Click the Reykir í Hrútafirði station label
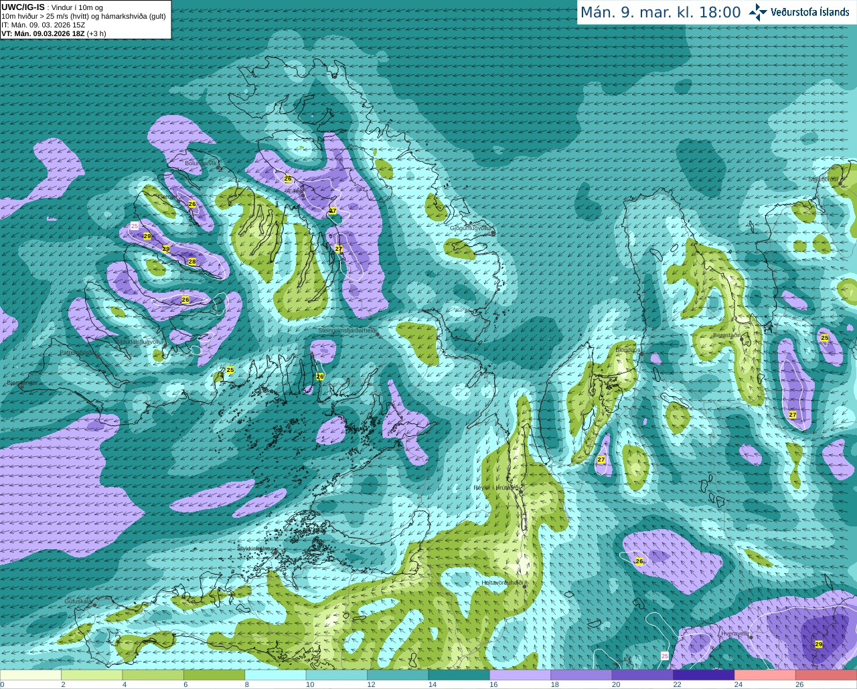This screenshot has width=857, height=689. 496,488
